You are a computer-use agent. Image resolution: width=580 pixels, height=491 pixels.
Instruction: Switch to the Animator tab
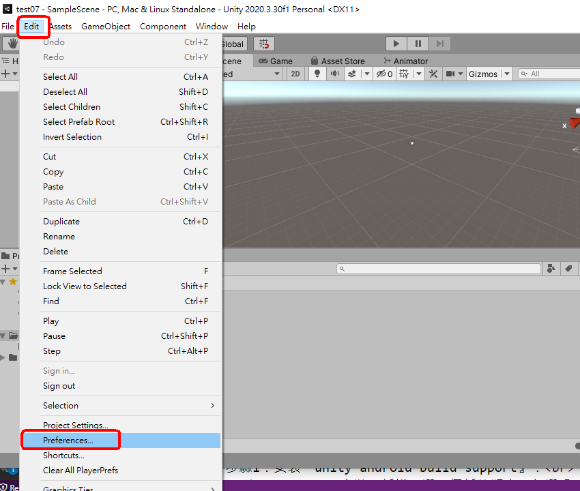pyautogui.click(x=406, y=61)
